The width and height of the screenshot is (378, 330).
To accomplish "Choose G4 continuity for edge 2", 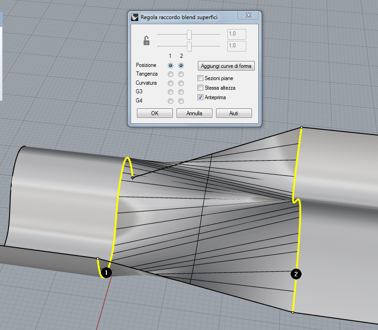I will (x=181, y=101).
